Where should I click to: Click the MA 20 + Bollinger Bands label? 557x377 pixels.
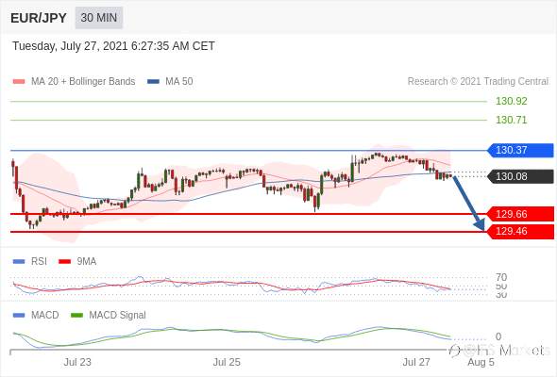pyautogui.click(x=83, y=81)
